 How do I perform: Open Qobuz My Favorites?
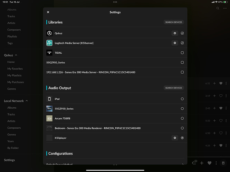(15, 69)
